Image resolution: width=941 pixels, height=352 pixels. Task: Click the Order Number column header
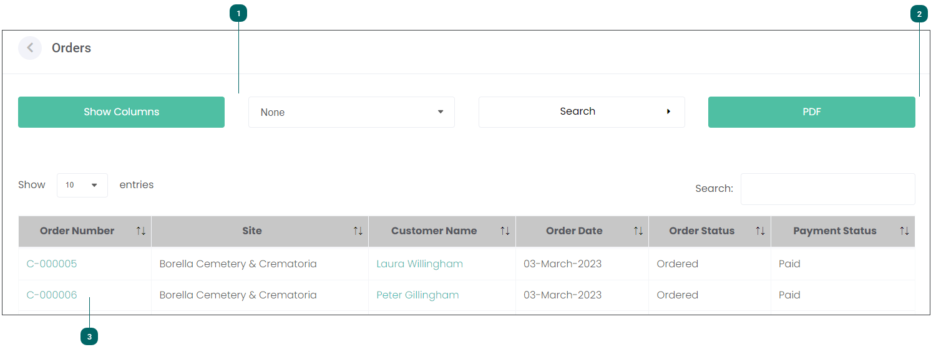tap(85, 231)
